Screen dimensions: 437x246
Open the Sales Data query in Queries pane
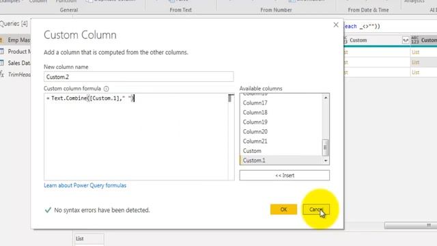19,63
